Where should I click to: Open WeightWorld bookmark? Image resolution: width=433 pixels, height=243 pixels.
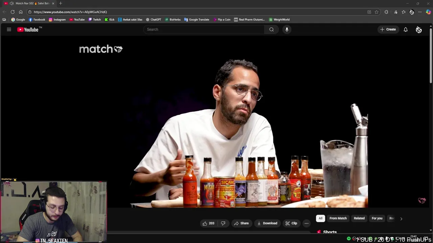279,20
